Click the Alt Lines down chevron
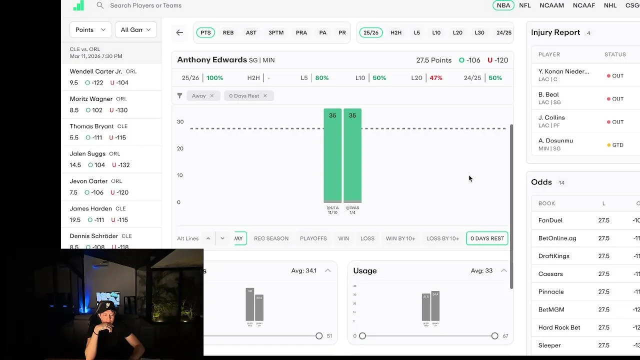 pyautogui.click(x=222, y=238)
